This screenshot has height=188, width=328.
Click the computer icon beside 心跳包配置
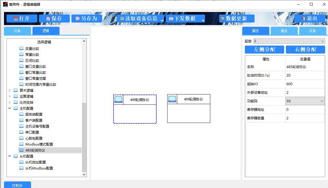[21, 138]
